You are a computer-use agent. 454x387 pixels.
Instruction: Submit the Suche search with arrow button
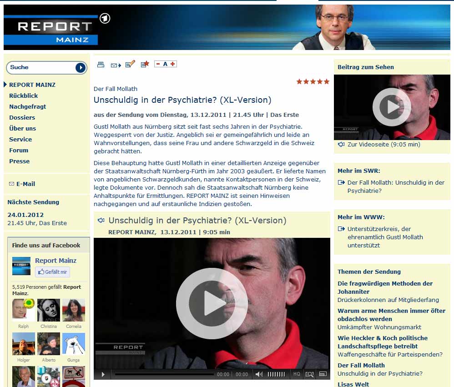[x=81, y=68]
